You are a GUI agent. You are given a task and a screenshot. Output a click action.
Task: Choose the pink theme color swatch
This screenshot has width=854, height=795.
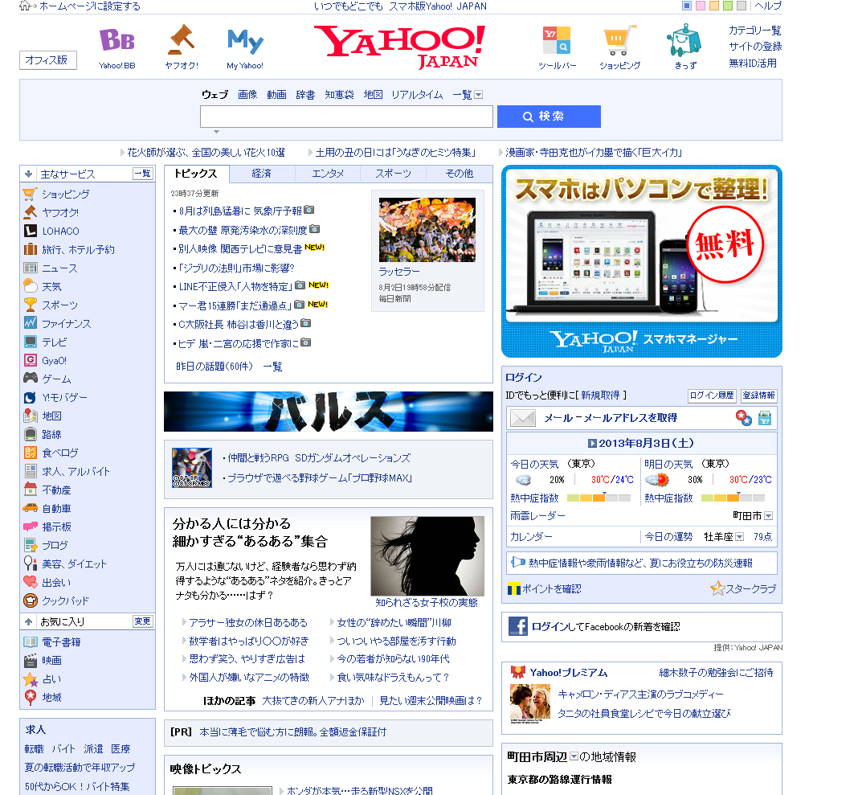click(x=701, y=6)
